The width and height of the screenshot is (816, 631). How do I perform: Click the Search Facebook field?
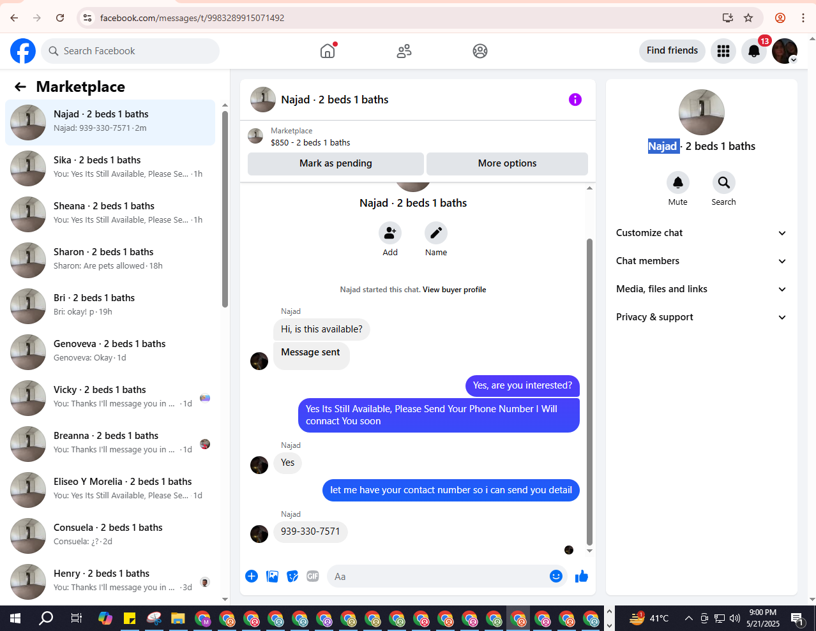point(130,51)
